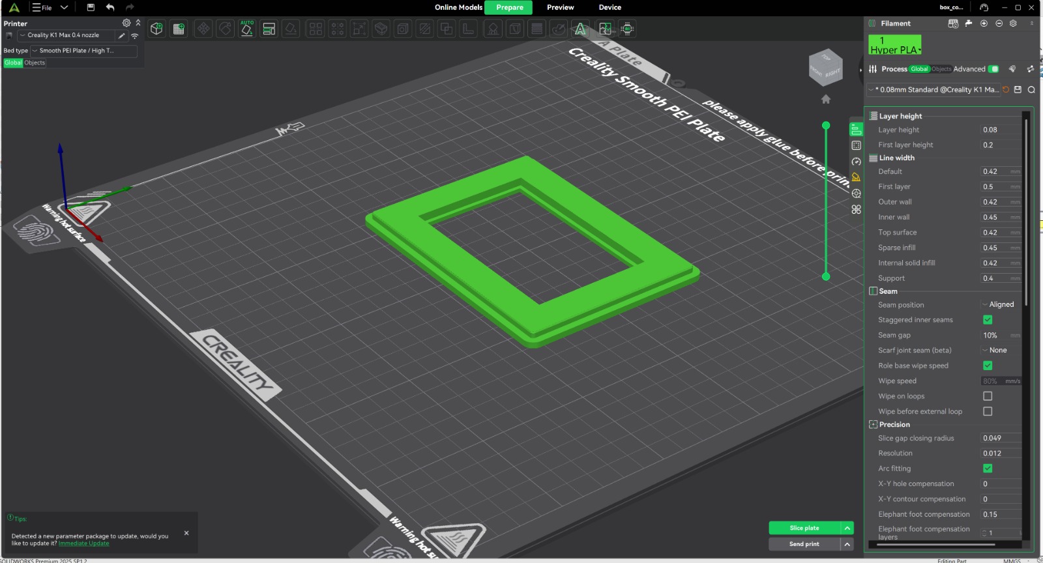Click the Add plate grid icon
Viewport: 1043px width, 563px height.
(x=179, y=29)
